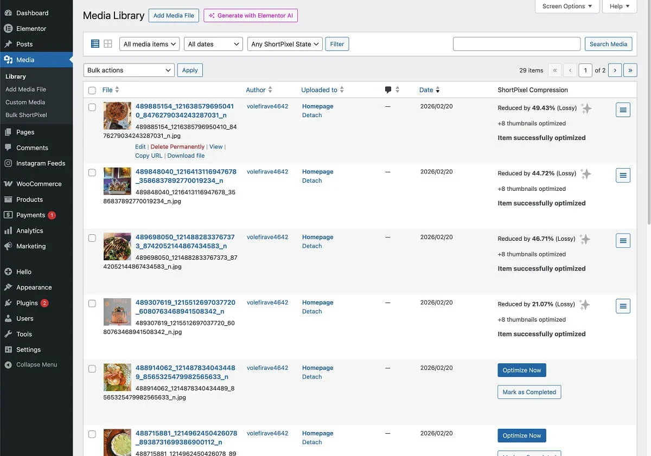Viewport: 651px width, 456px height.
Task: Click the Instagram Feeds camera icon
Action: pyautogui.click(x=9, y=163)
